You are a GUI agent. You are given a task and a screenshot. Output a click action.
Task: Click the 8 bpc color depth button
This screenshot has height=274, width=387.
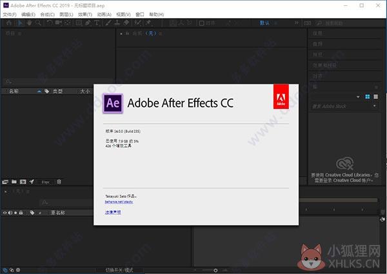(x=45, y=182)
